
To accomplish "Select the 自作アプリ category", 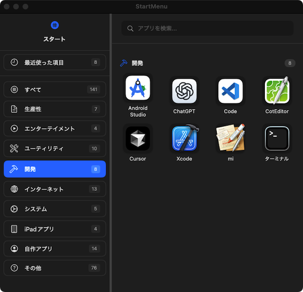I will (x=55, y=249).
